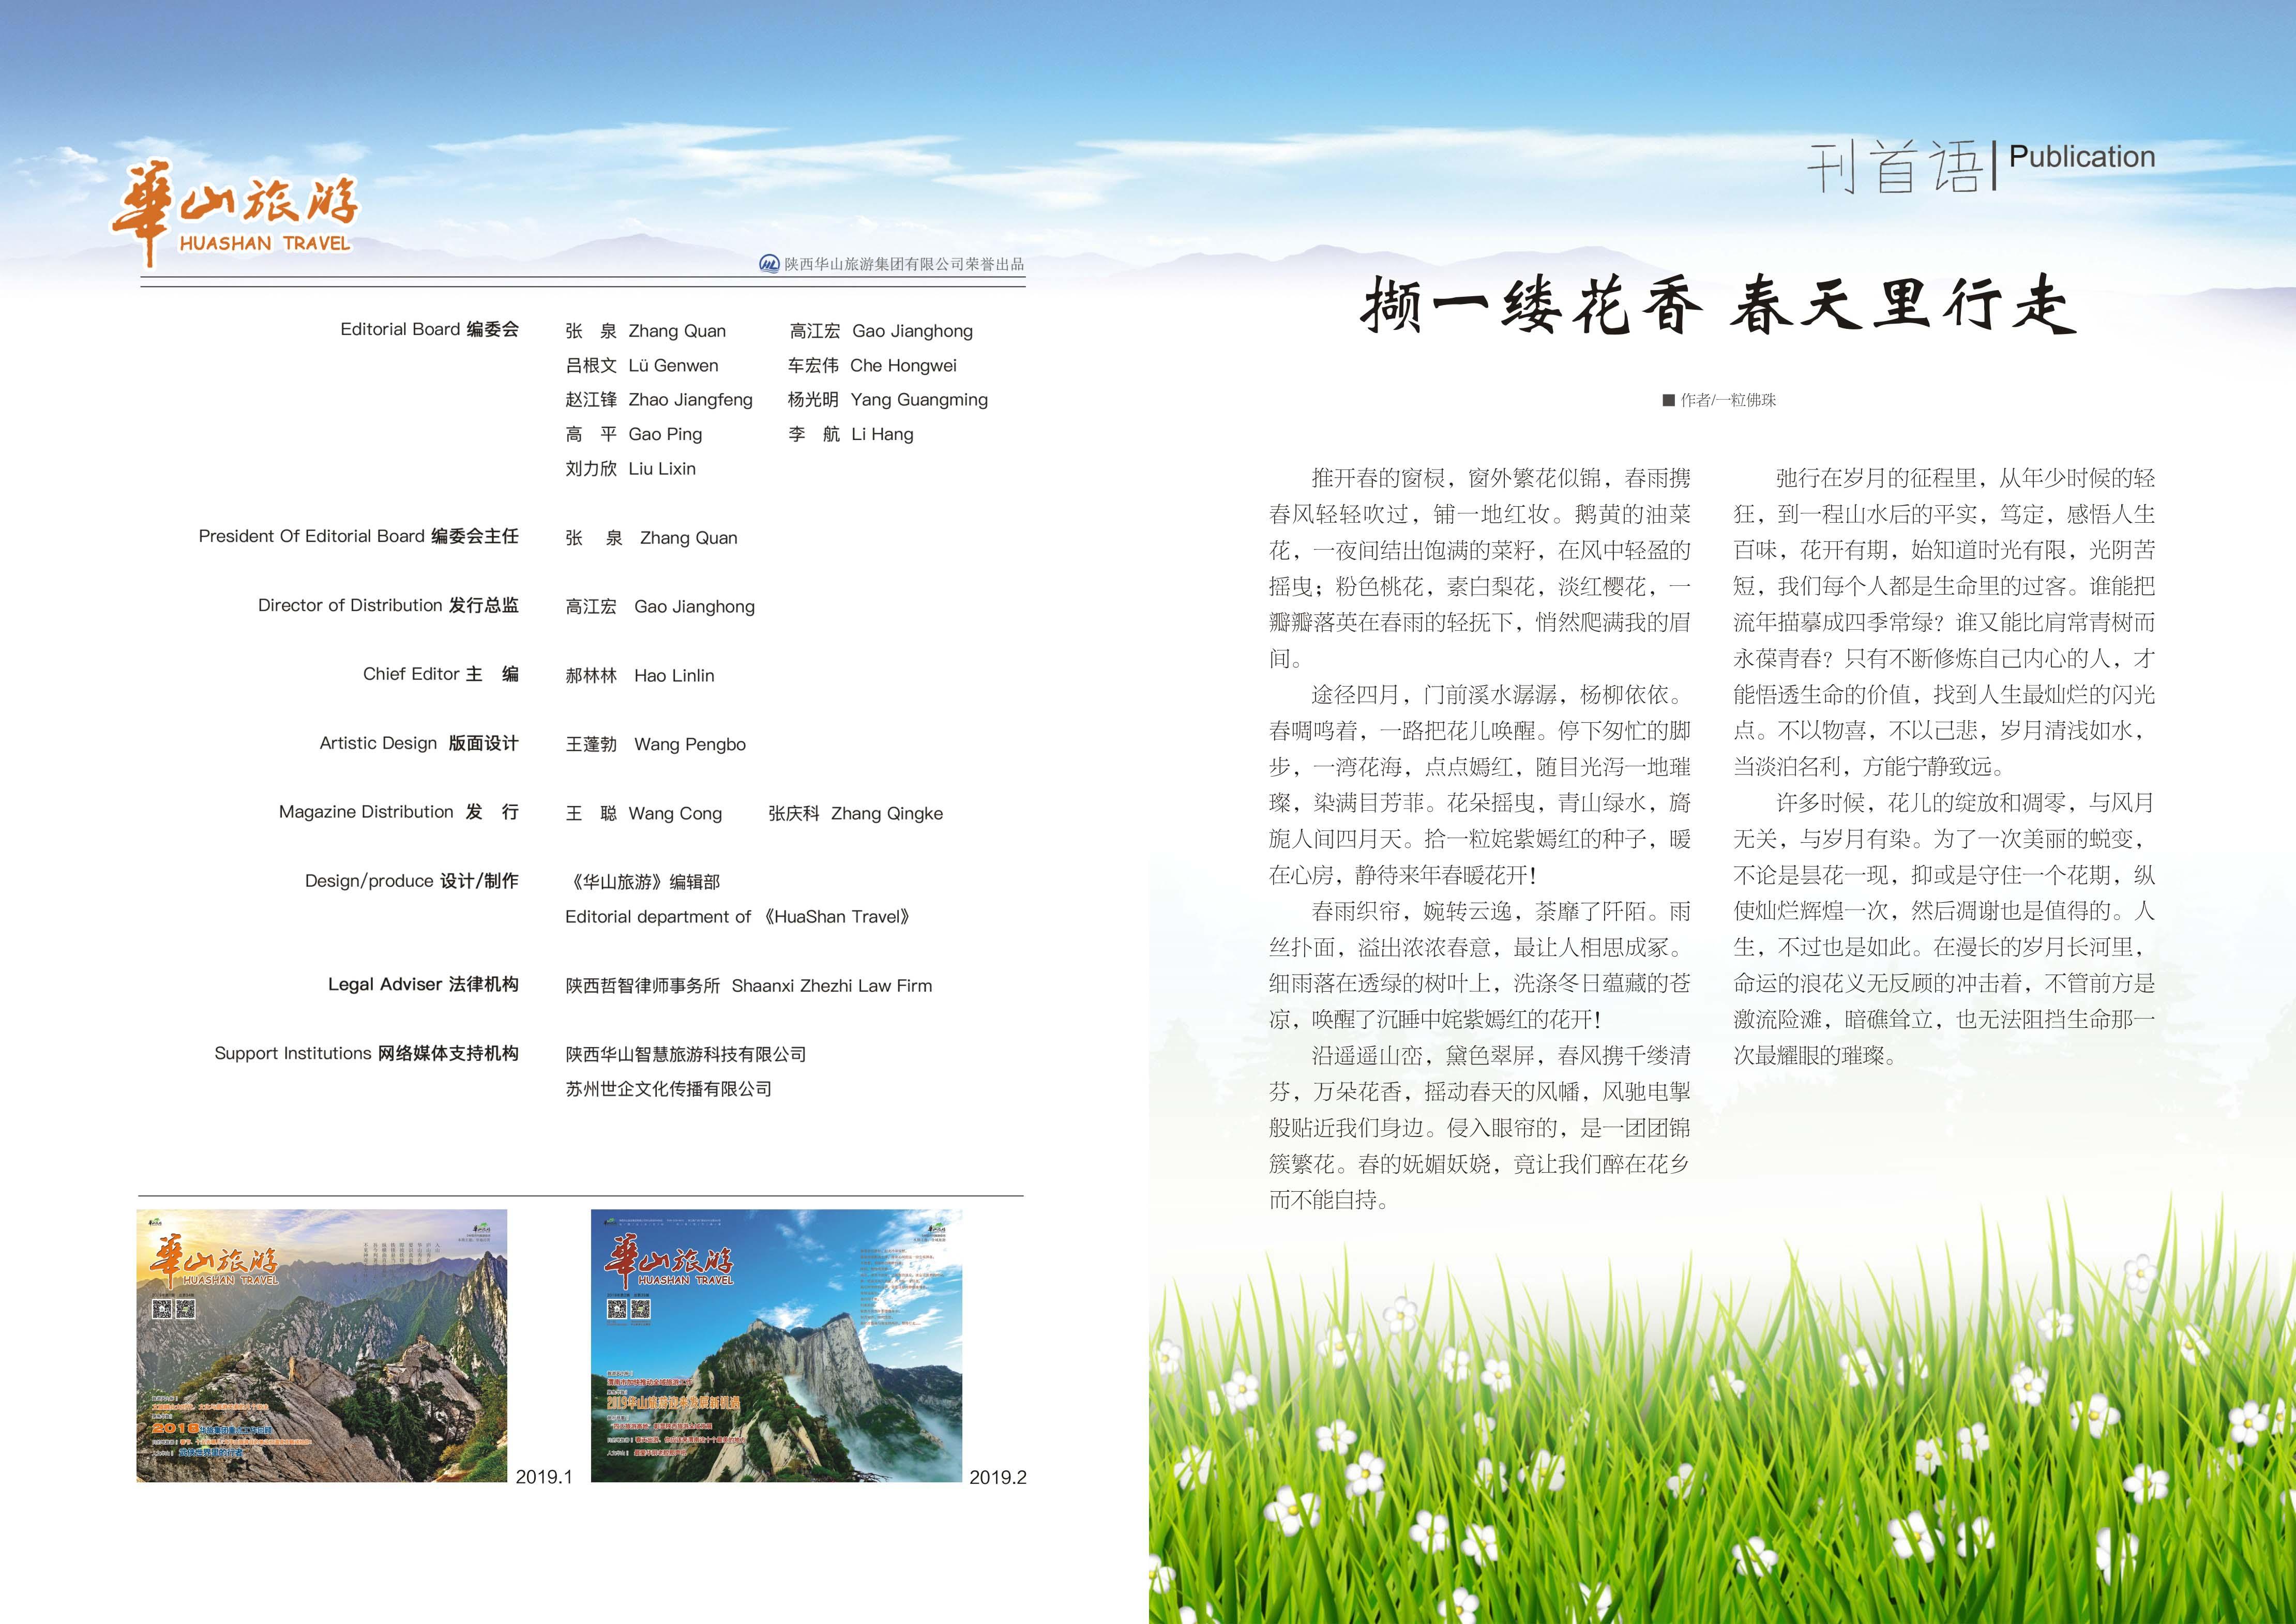Open the 2019.2 magazine cover thumbnail
Viewport: 2296px width, 1624px height.
pyautogui.click(x=776, y=1345)
